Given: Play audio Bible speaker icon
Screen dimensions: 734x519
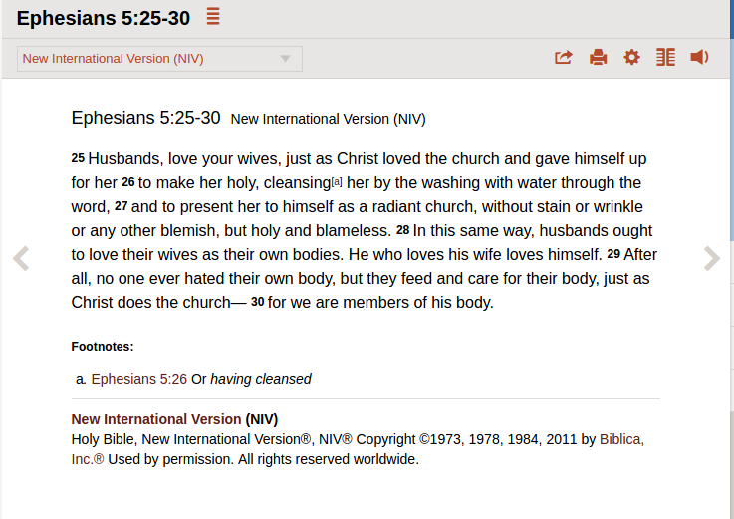Looking at the screenshot, I should pyautogui.click(x=699, y=57).
